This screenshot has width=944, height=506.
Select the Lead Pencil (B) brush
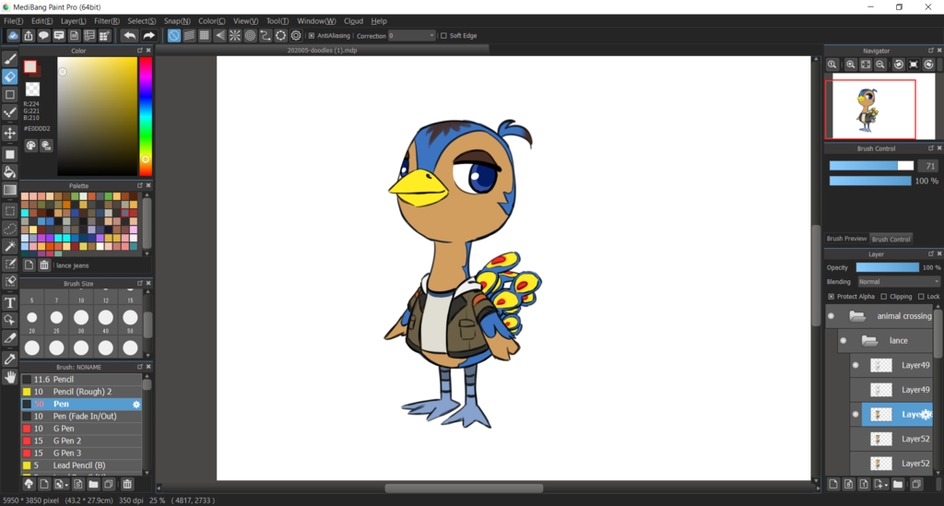coord(81,465)
